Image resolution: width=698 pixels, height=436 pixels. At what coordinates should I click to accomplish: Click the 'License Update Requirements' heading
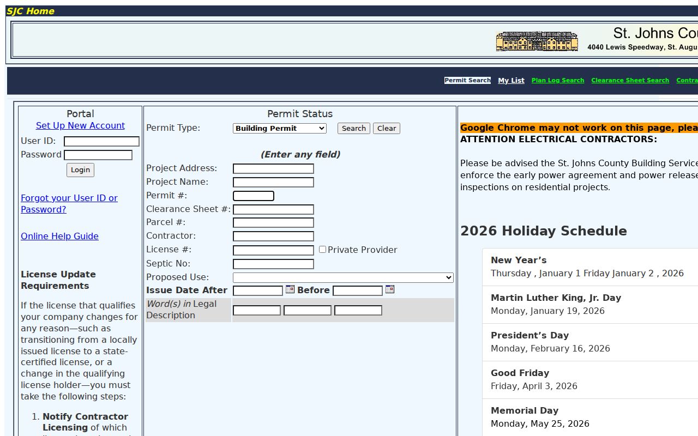click(58, 280)
